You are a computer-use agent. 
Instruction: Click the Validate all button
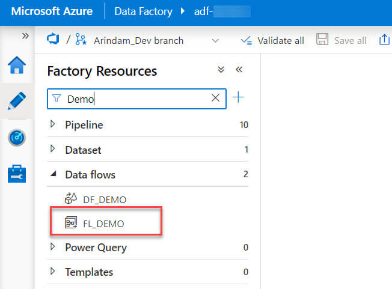pos(272,41)
